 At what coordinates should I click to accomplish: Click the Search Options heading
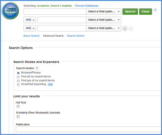[21, 48]
